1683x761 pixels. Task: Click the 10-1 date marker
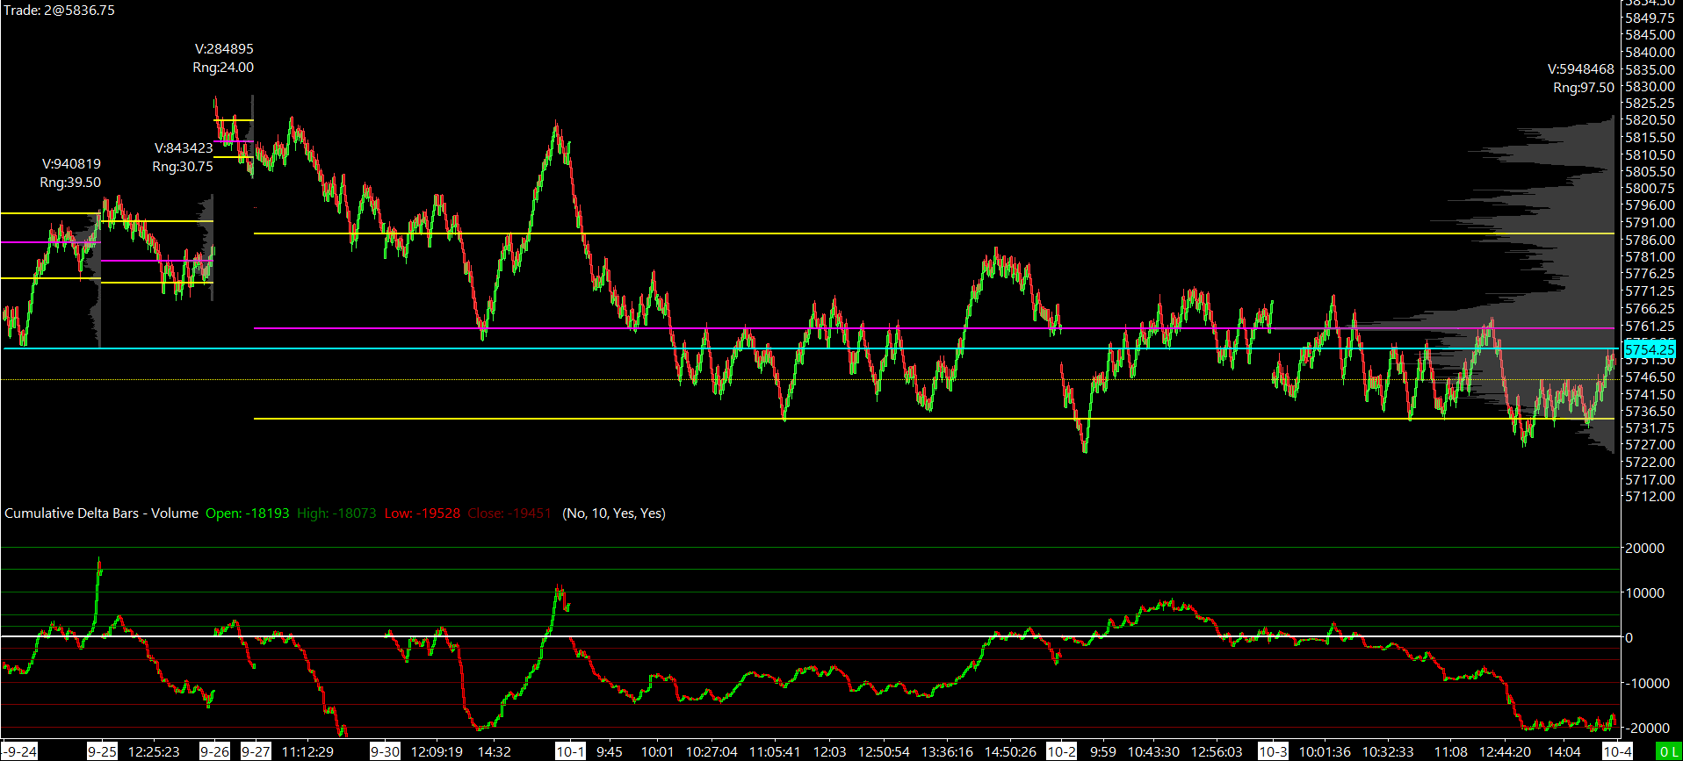pos(570,751)
